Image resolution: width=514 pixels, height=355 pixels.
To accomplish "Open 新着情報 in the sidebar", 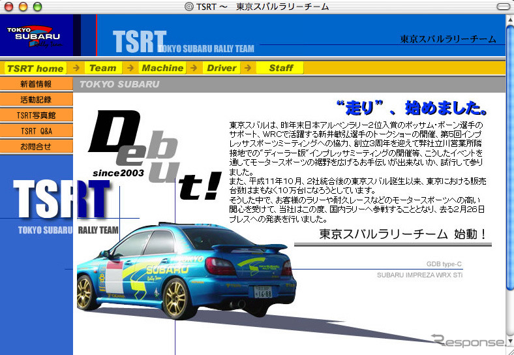I will pos(36,84).
